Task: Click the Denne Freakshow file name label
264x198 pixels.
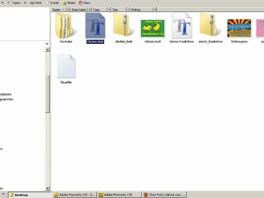Action: click(x=182, y=42)
